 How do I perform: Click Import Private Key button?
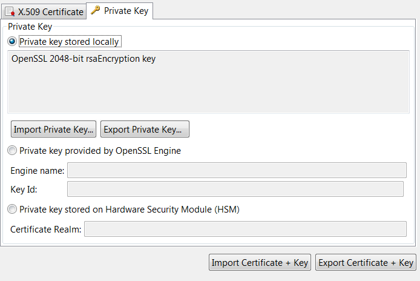53,129
